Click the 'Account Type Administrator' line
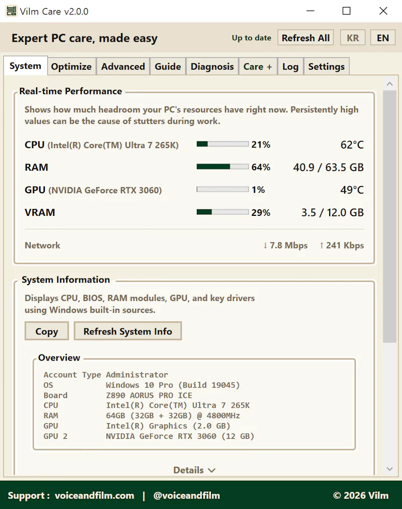Viewport: 402px width, 509px height. tap(106, 374)
